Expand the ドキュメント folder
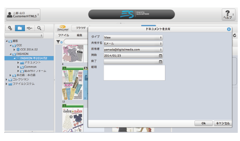The image size is (240, 141). click(18, 63)
